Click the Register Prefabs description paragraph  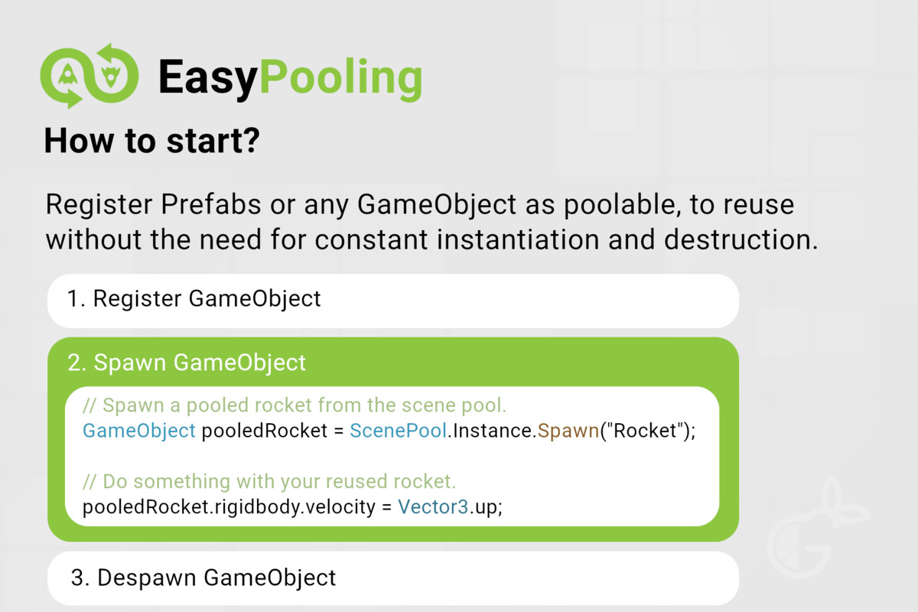click(x=431, y=223)
